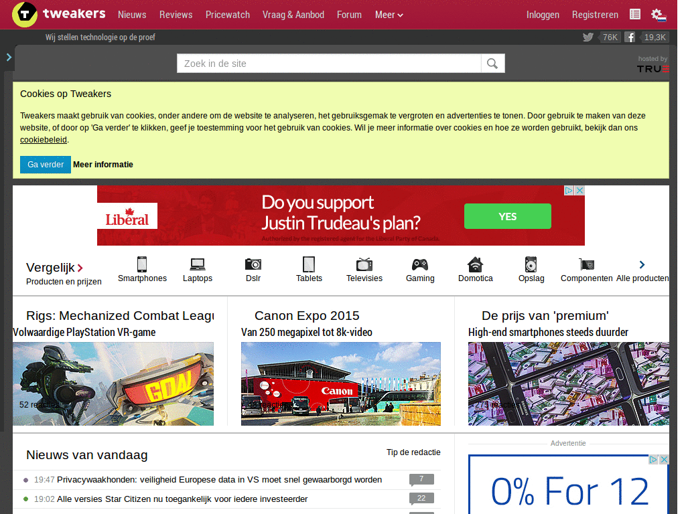Open the Canon Expo 2015 thumbnail

coord(341,383)
